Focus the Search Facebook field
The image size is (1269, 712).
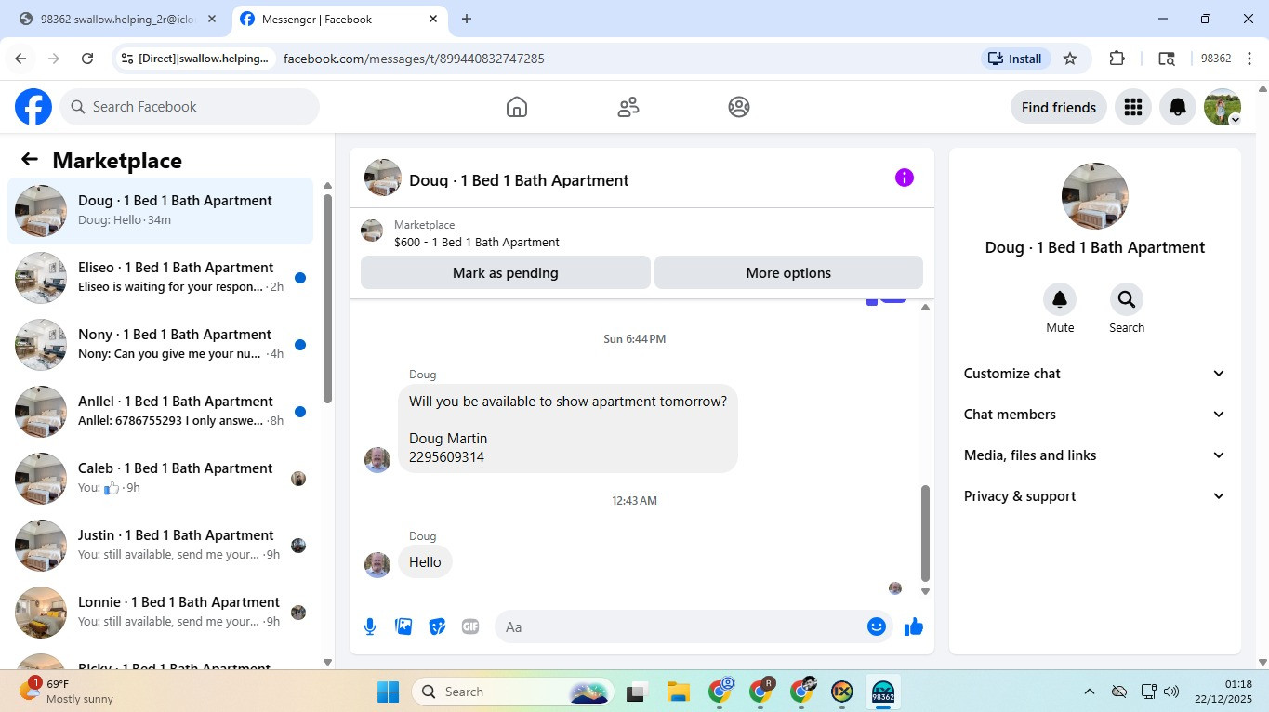pos(190,107)
